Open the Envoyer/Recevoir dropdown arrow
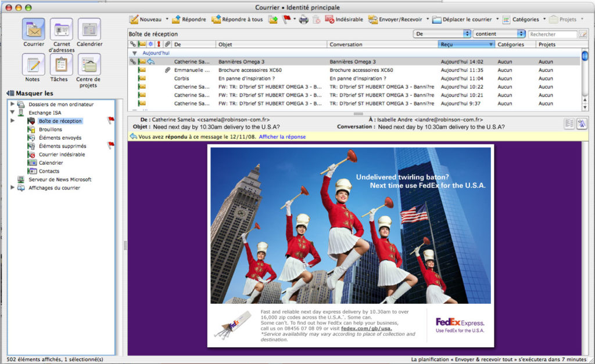Screen dimensions: 595x364 [428, 19]
